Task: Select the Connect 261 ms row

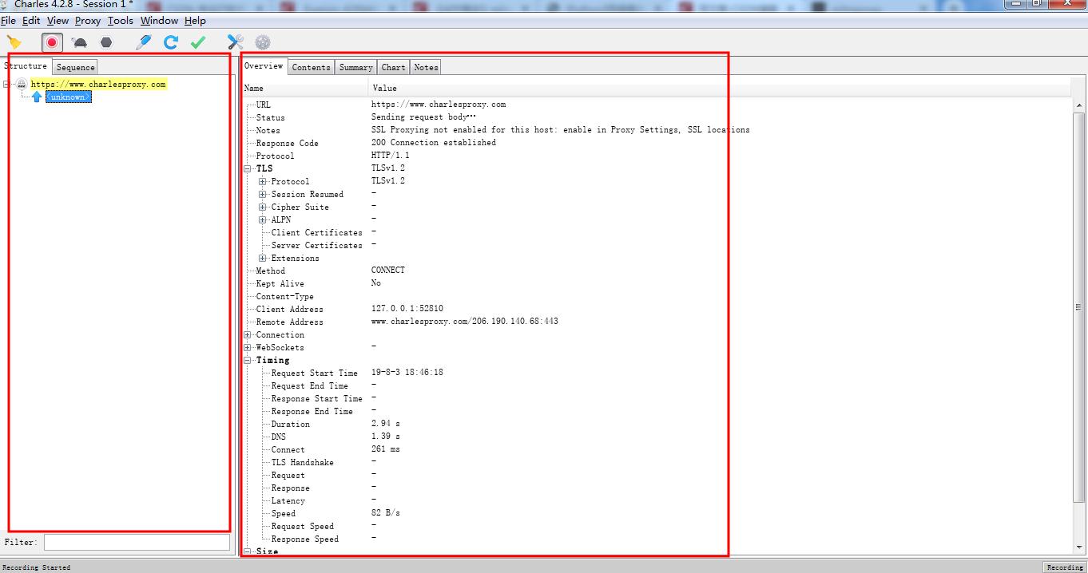Action: point(656,449)
